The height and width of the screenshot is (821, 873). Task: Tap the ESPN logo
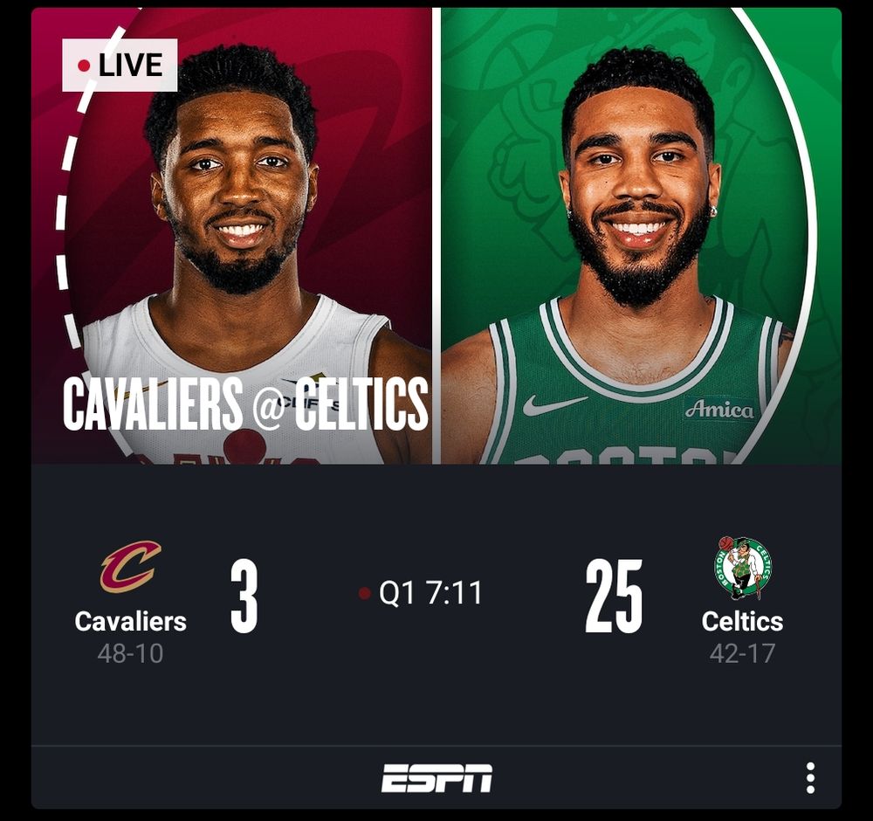point(436,777)
